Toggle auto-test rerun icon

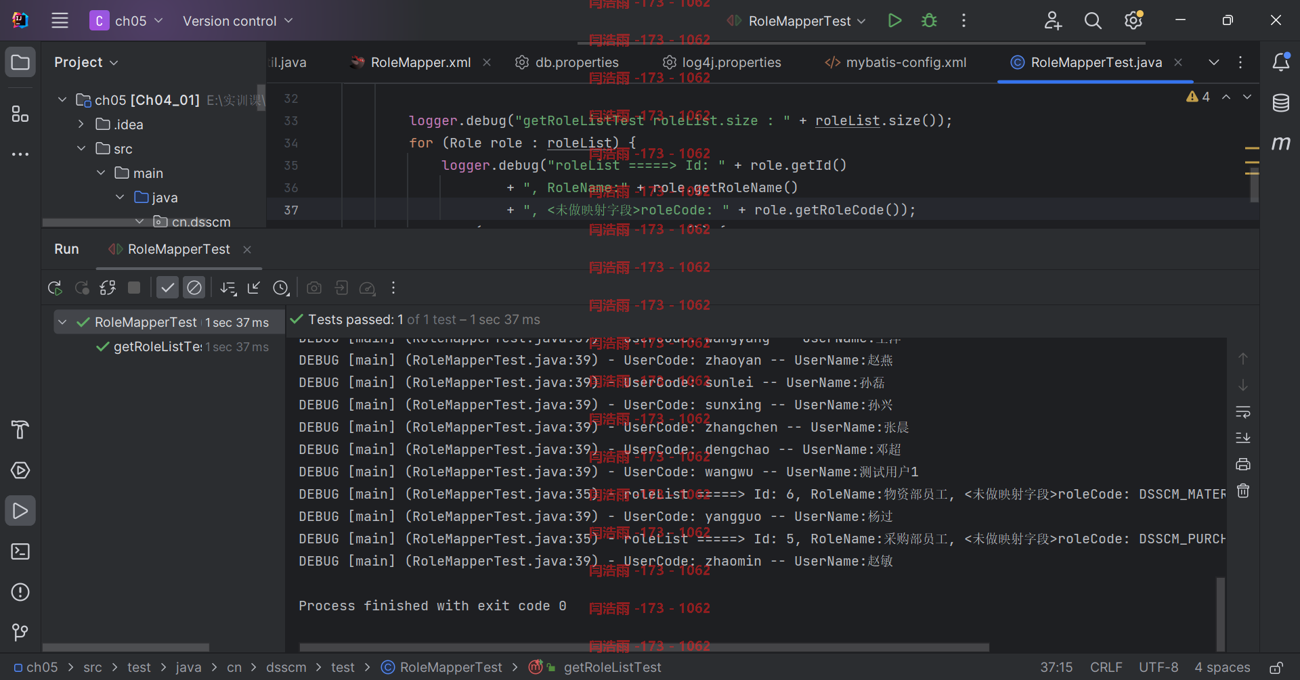pyautogui.click(x=108, y=288)
